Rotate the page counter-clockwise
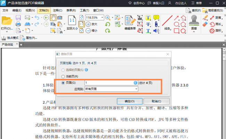 coord(108,24)
